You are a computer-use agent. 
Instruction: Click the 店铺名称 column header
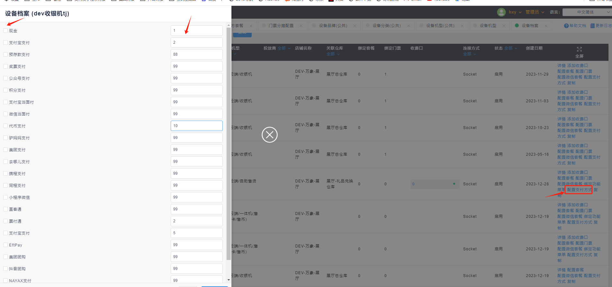303,48
